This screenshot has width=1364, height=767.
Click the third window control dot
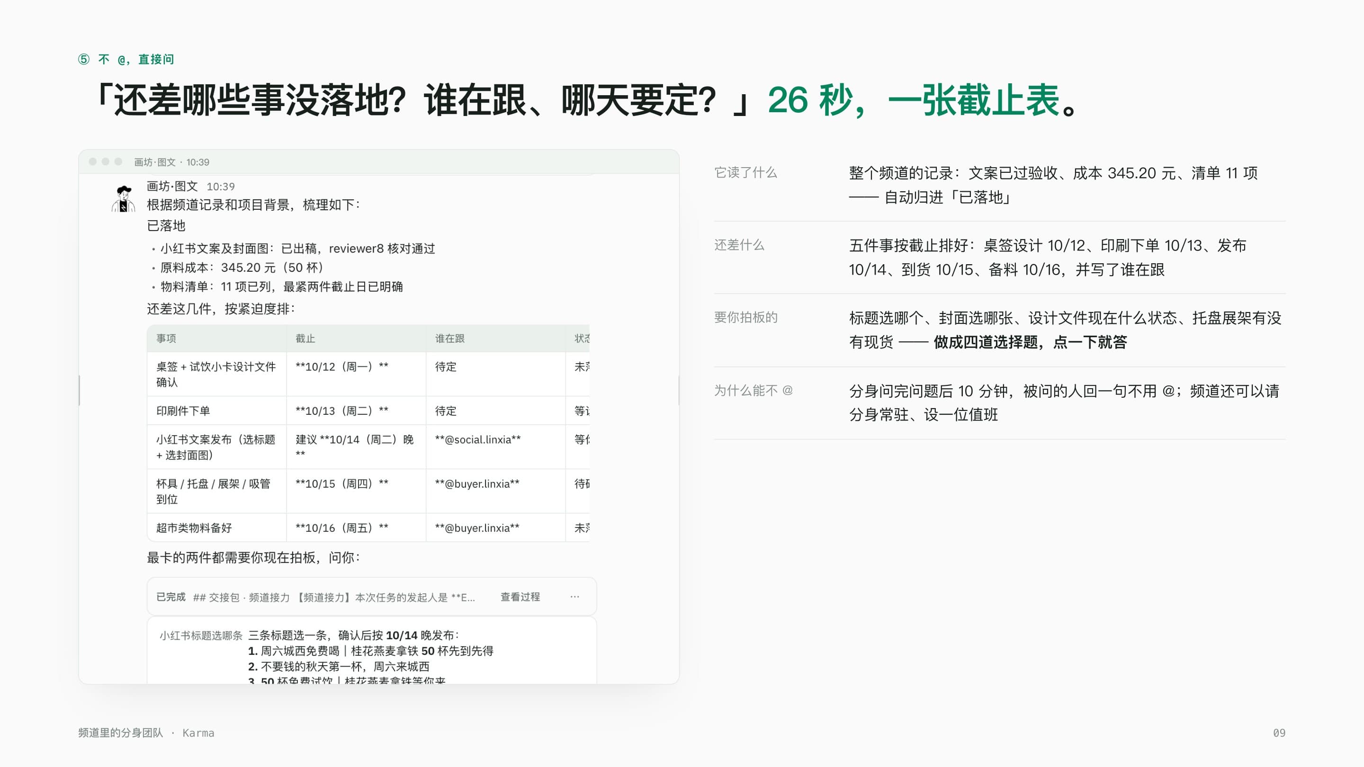point(118,161)
